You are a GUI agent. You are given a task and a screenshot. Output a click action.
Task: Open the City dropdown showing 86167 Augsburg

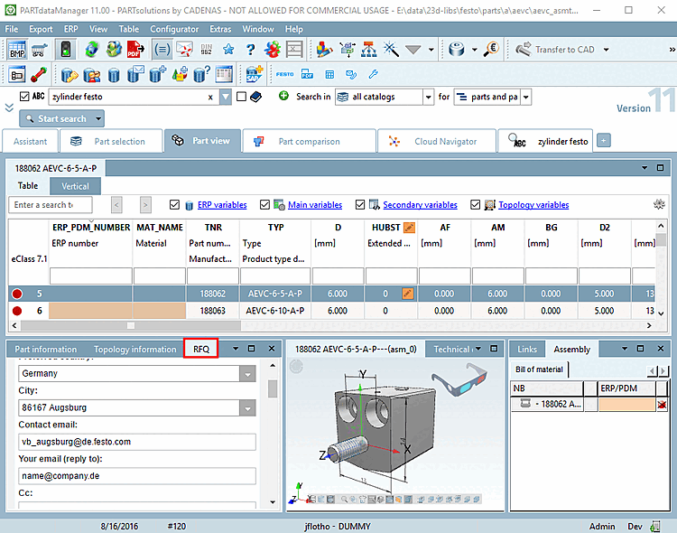coord(247,407)
